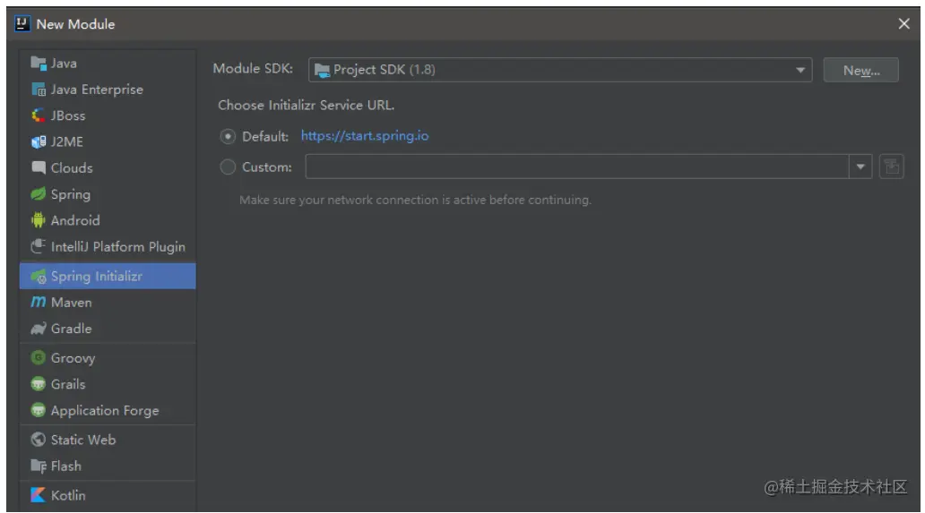Click the Clouds icon
925x513 pixels.
(39, 167)
